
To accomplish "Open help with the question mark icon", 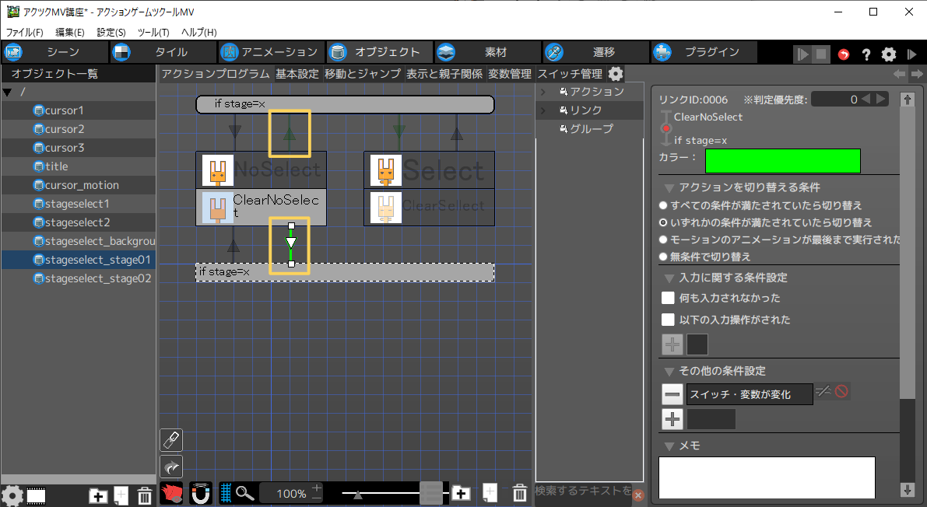I will click(866, 54).
